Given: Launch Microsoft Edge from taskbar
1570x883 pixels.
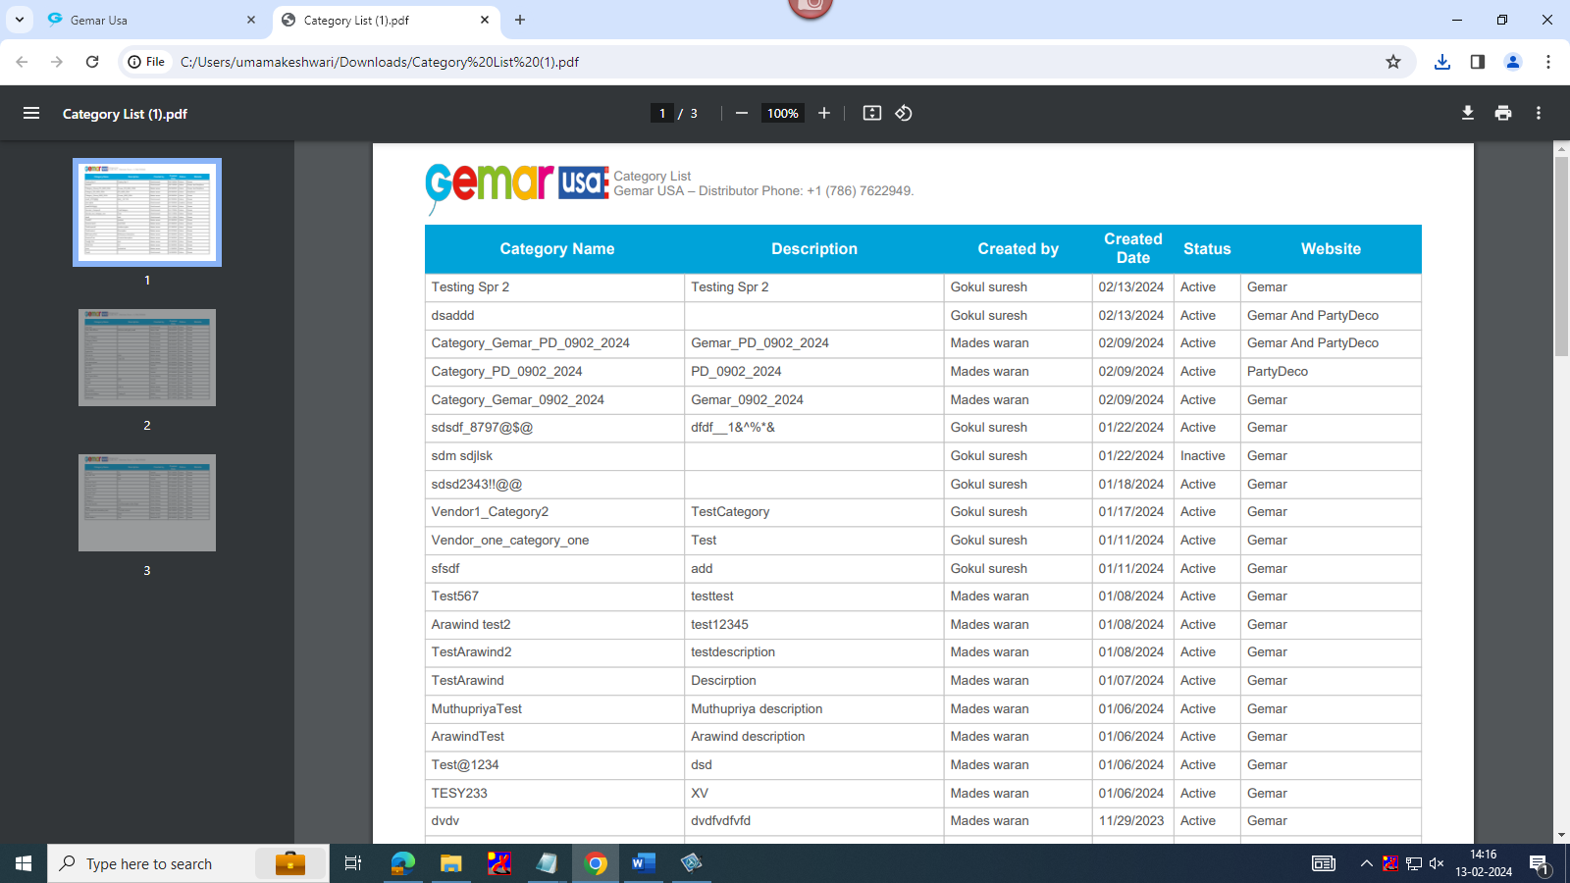Looking at the screenshot, I should [x=402, y=863].
